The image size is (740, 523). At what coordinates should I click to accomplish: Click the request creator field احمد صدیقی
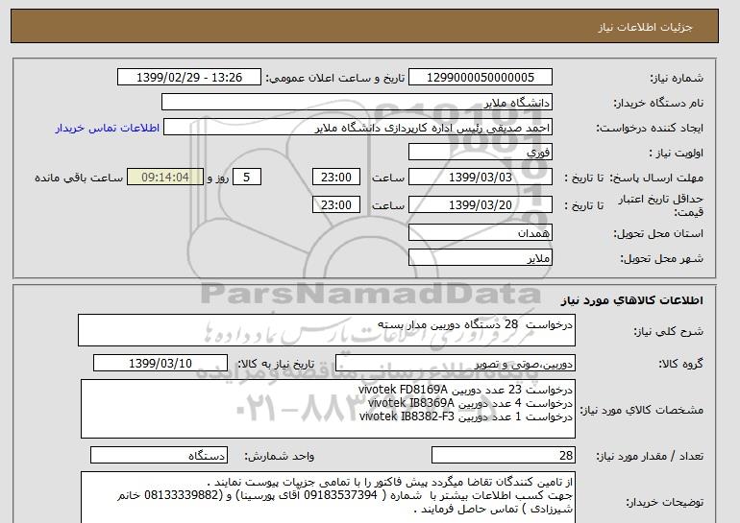[358, 128]
